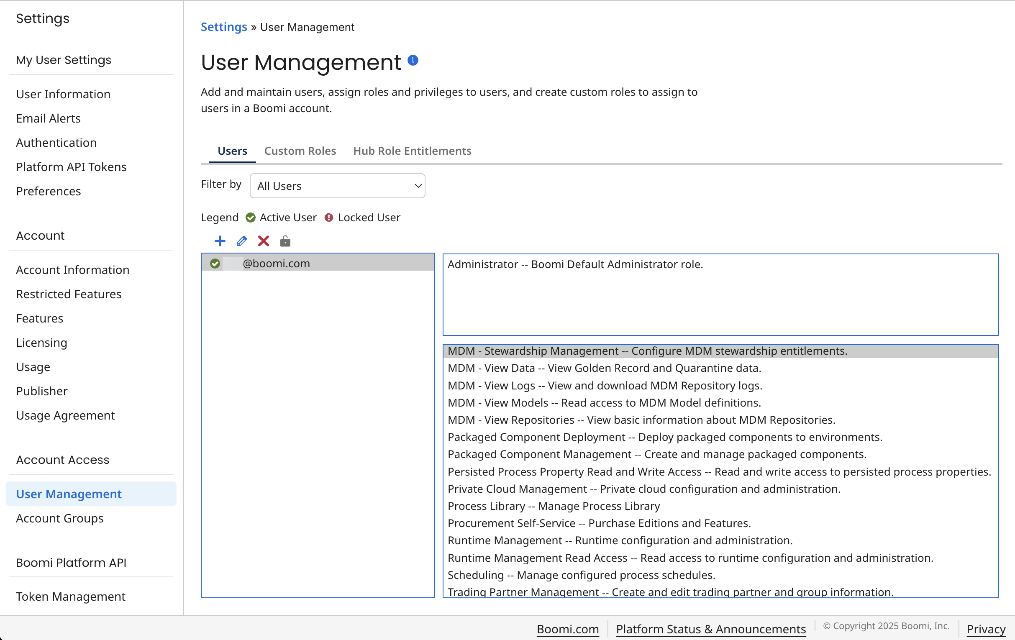Click the green check beside the boomi.com user
1015x640 pixels.
click(215, 264)
